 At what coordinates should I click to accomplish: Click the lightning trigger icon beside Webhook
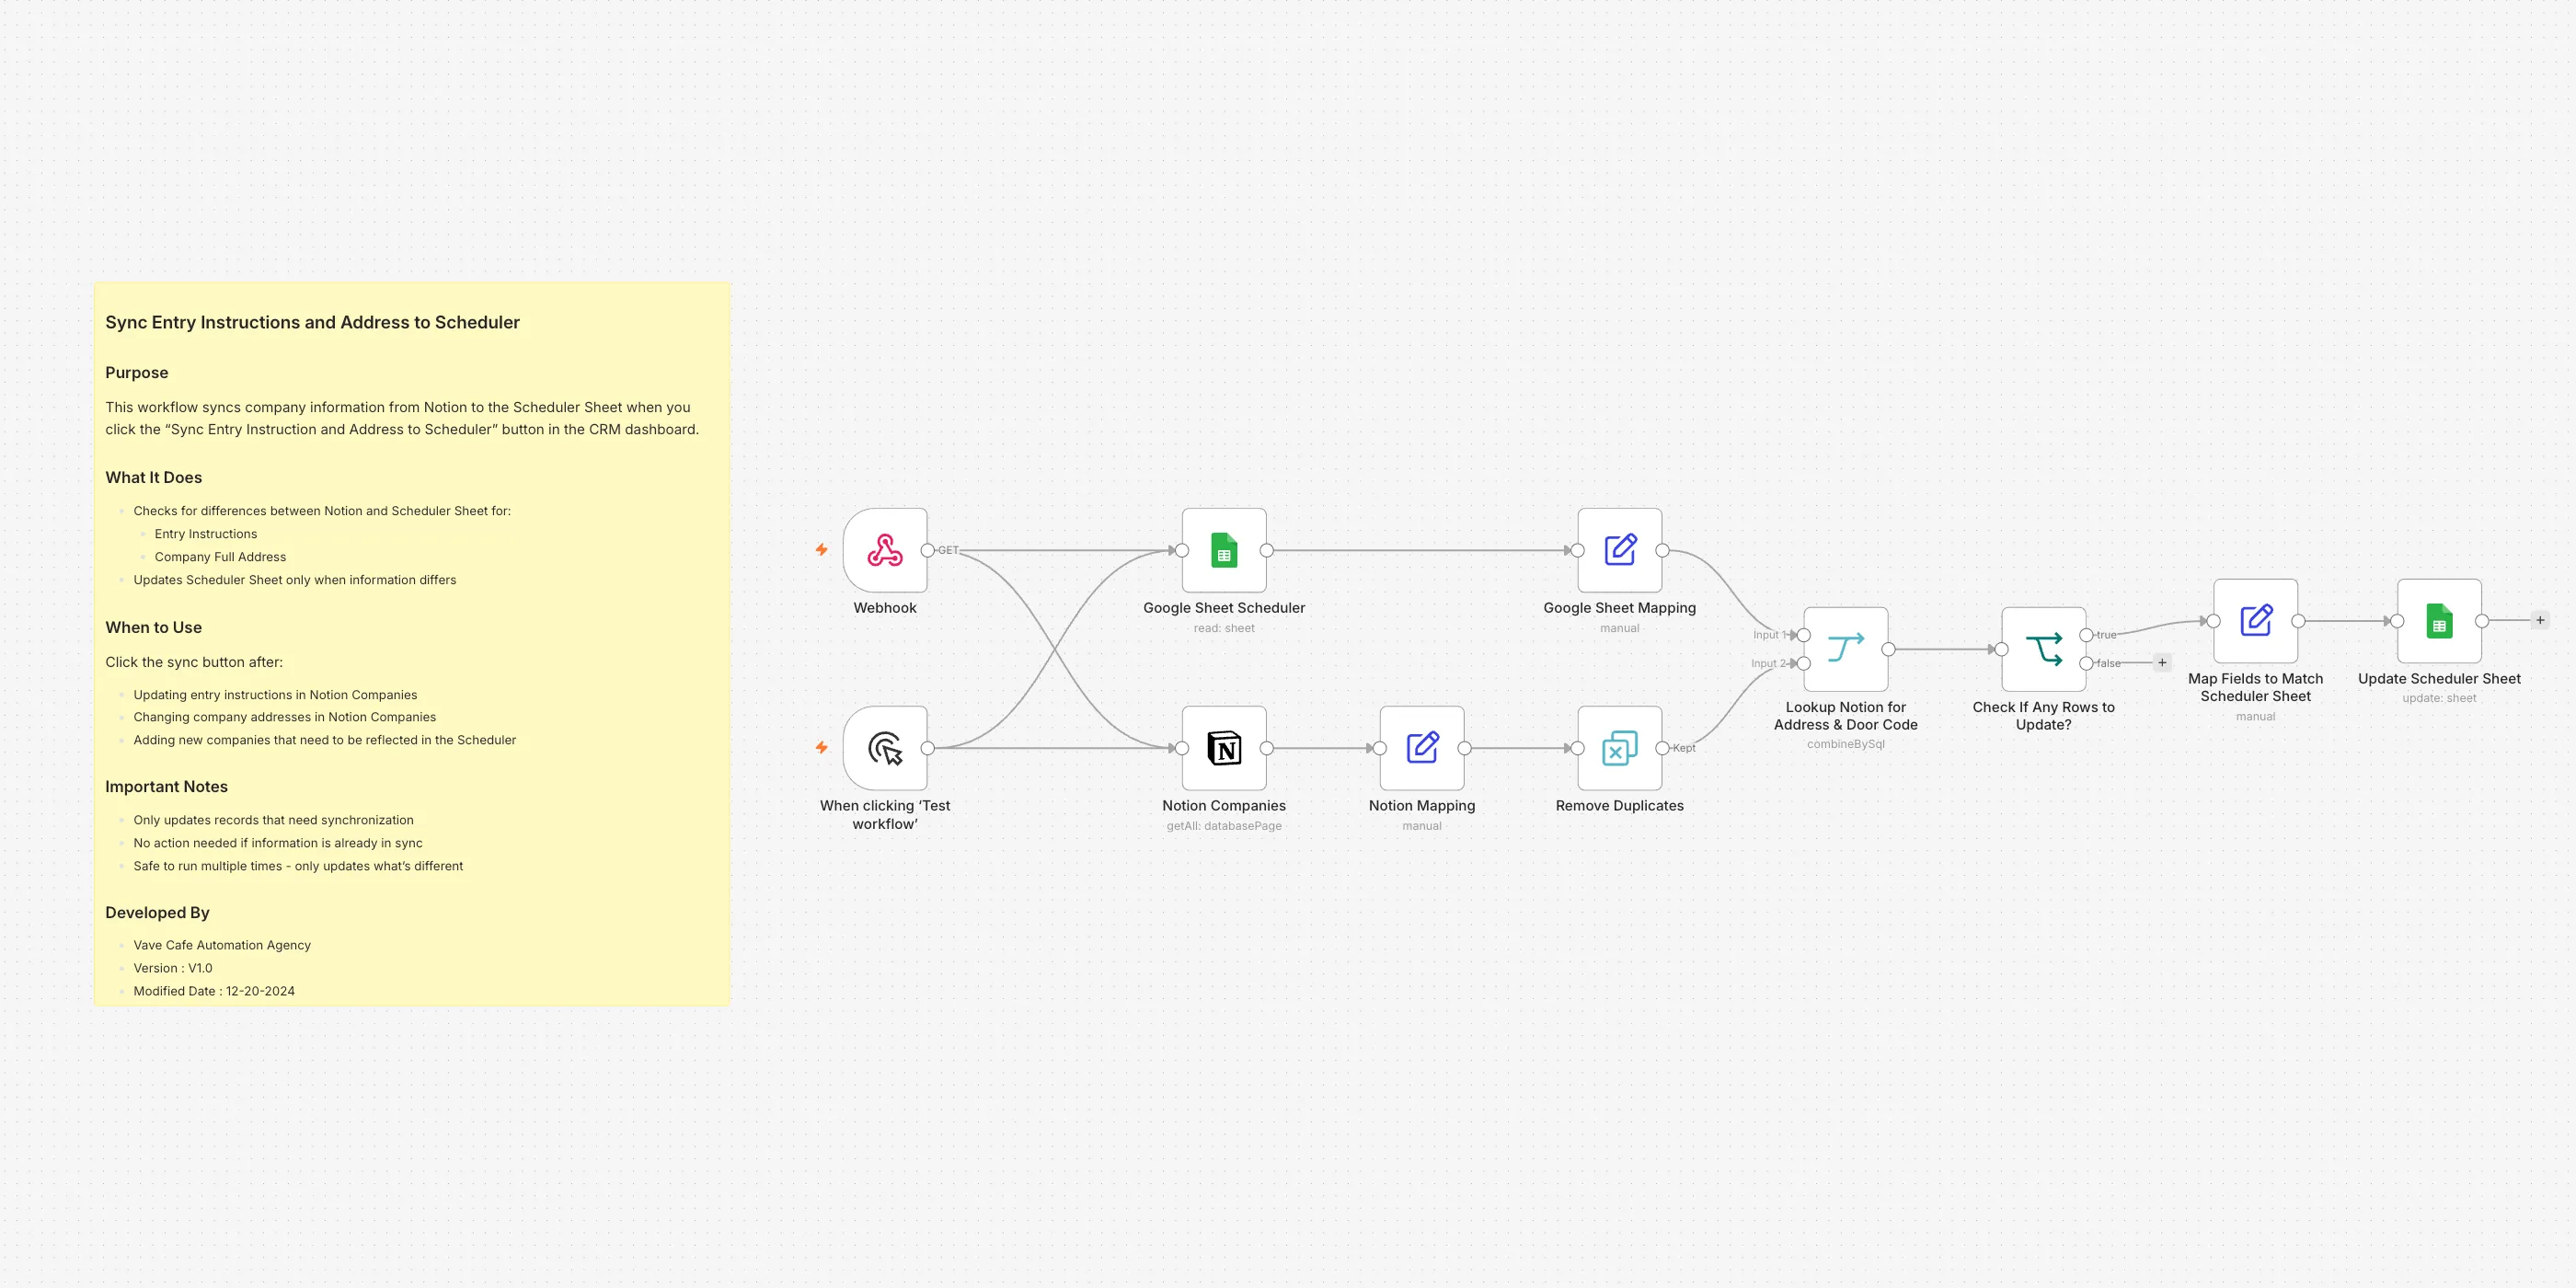tap(822, 550)
